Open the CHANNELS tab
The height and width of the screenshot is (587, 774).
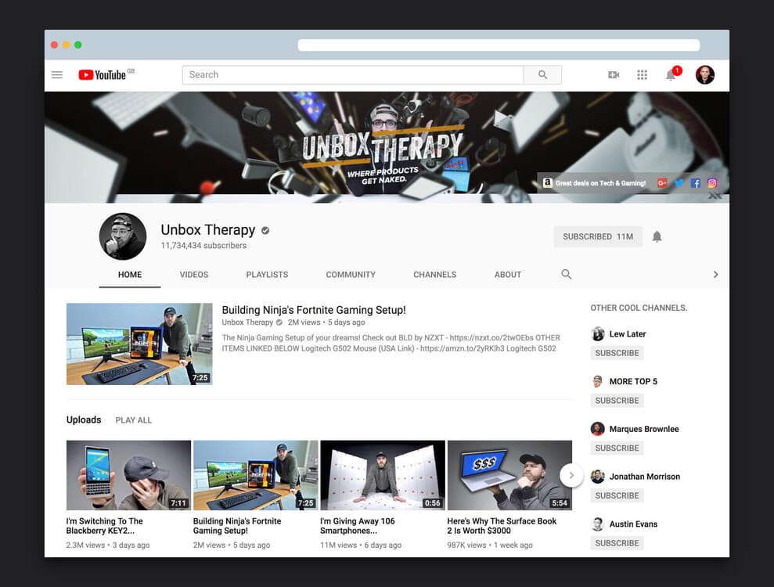click(x=435, y=275)
